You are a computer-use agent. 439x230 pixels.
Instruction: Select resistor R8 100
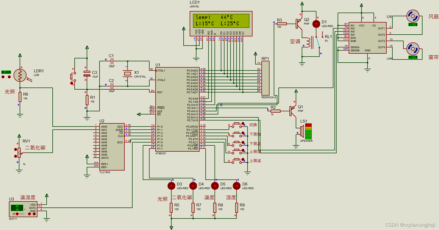tap(215, 208)
